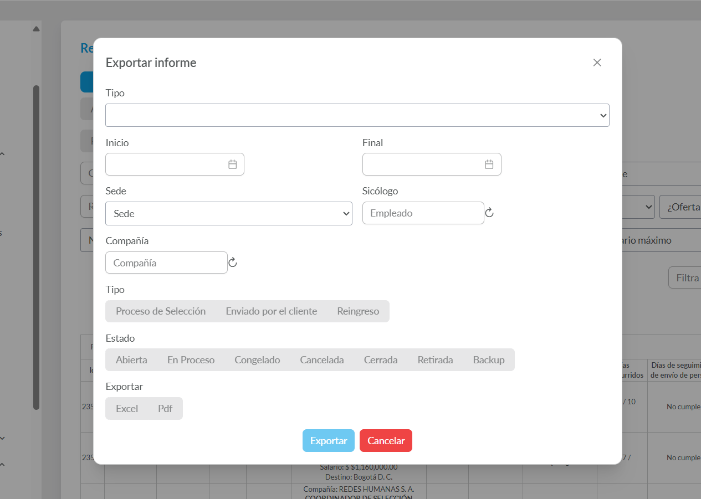Focus the Empleado input field
701x499 pixels.
click(x=423, y=213)
